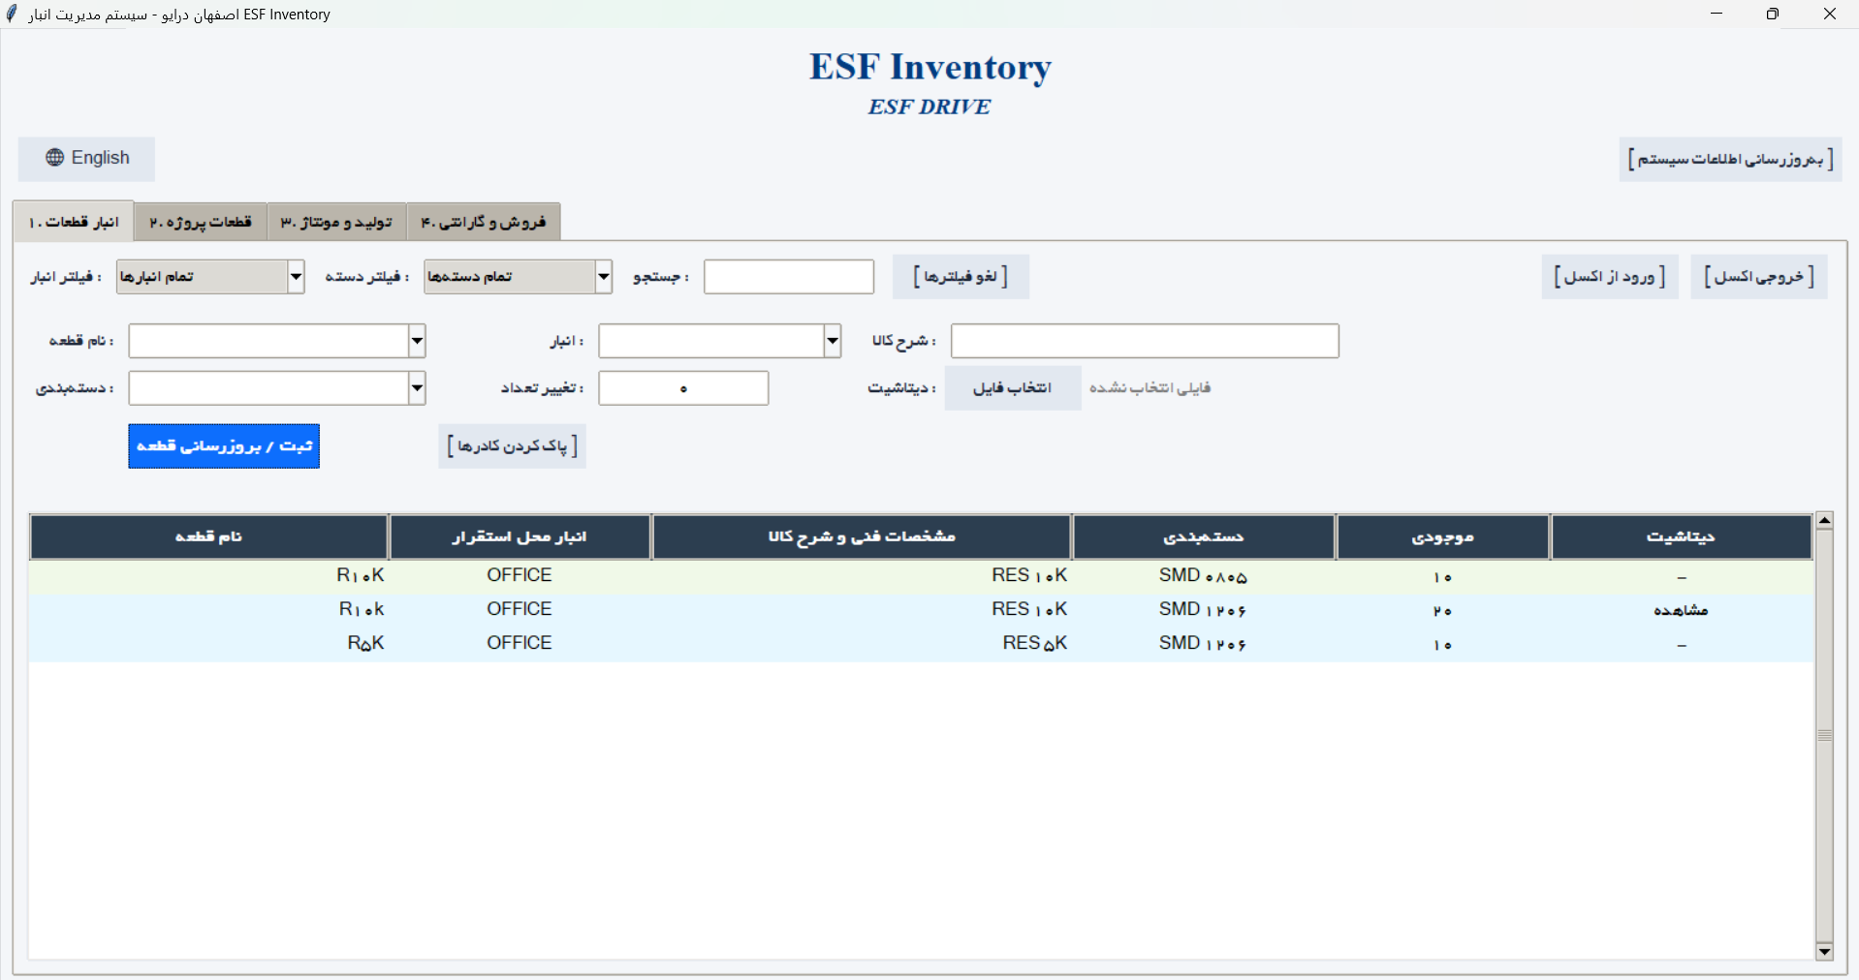The height and width of the screenshot is (980, 1859).
Task: Sort by category column header
Action: (x=1204, y=536)
